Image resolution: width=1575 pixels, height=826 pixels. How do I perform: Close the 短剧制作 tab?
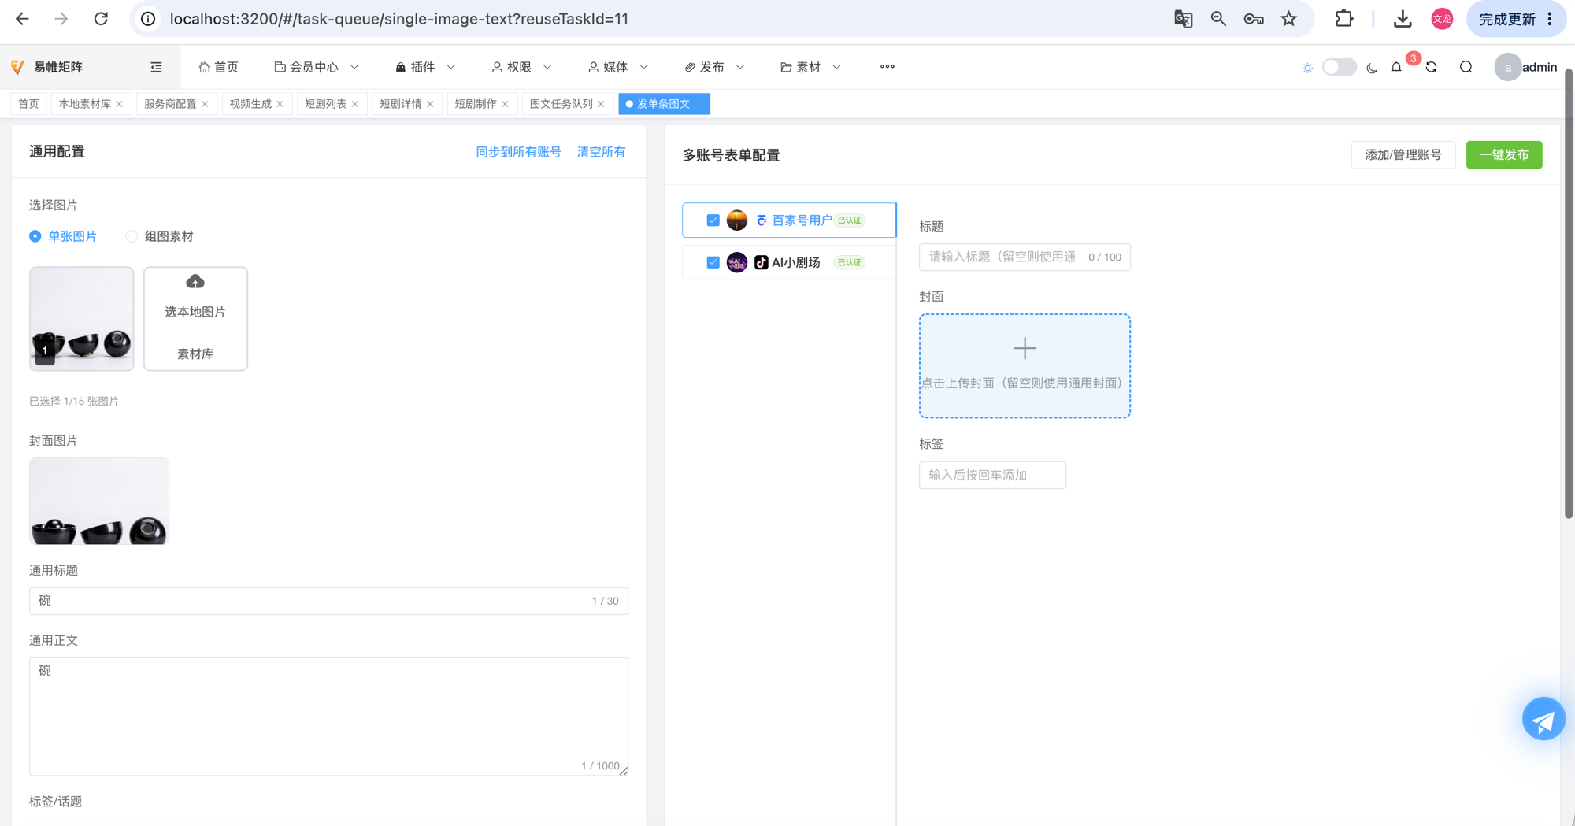point(505,104)
